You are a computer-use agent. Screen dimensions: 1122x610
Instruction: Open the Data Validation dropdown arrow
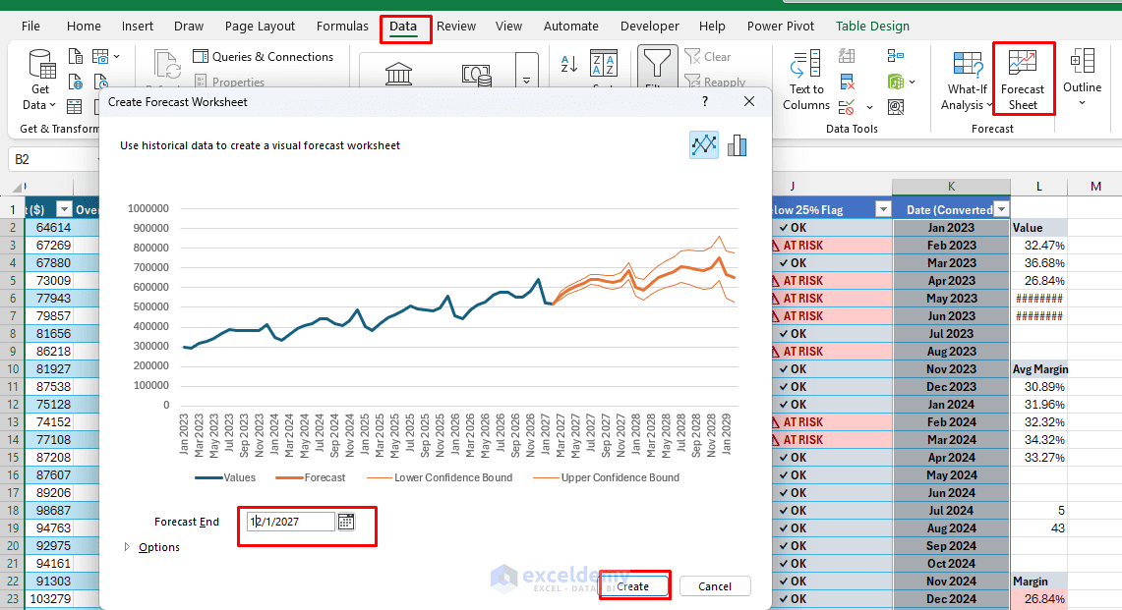(869, 108)
